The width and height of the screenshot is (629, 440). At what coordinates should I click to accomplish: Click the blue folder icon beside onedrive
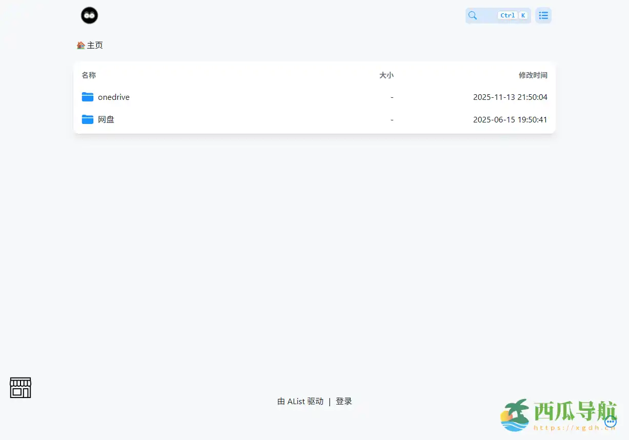[x=87, y=97]
